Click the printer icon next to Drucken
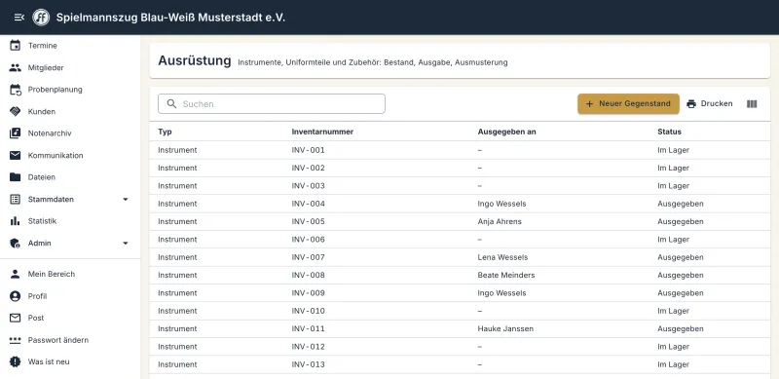The width and height of the screenshot is (779, 379). (691, 104)
